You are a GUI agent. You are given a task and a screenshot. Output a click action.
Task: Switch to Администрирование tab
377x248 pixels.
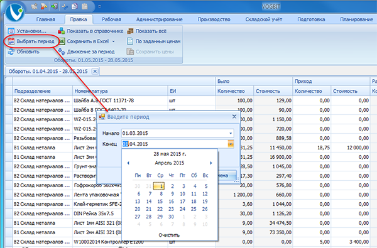(x=160, y=19)
